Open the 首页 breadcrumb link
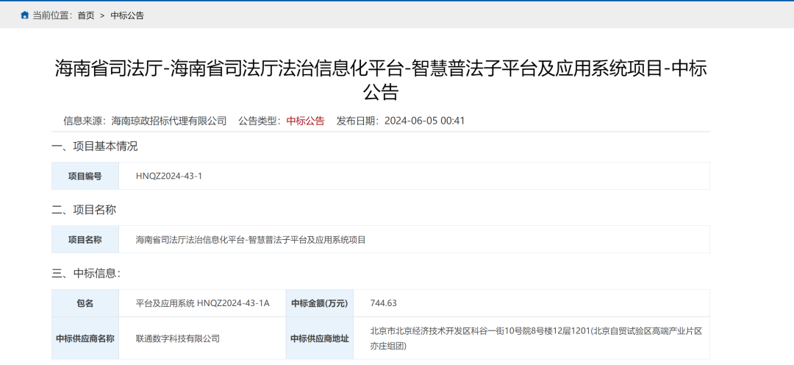Screen dimensions: 794x365 [x=85, y=15]
